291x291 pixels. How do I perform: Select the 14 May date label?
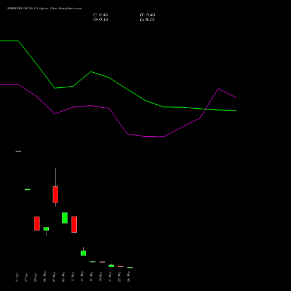coord(82,276)
